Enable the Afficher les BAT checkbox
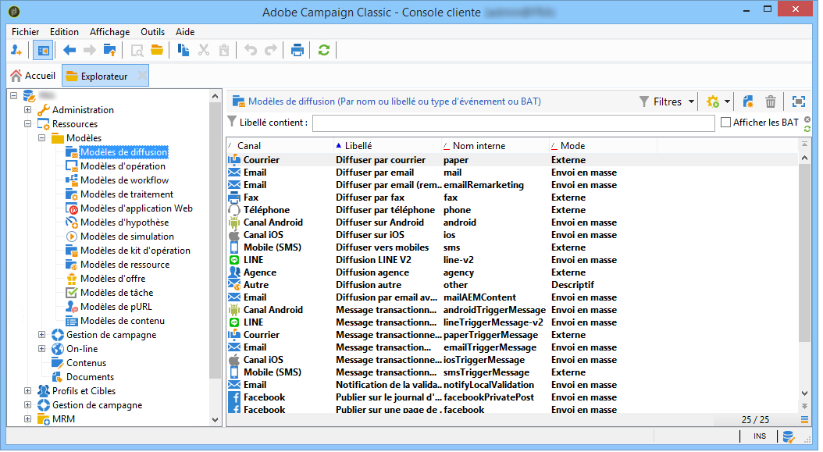823x452 pixels. tap(726, 123)
